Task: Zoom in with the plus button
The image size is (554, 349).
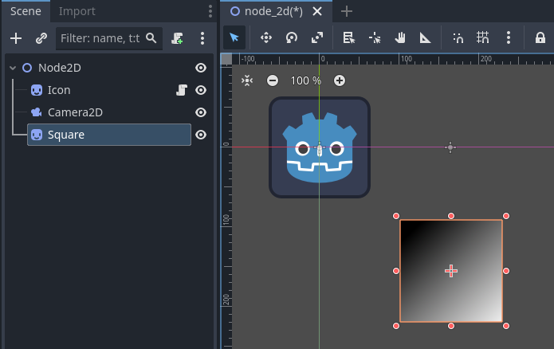Action: pos(340,80)
